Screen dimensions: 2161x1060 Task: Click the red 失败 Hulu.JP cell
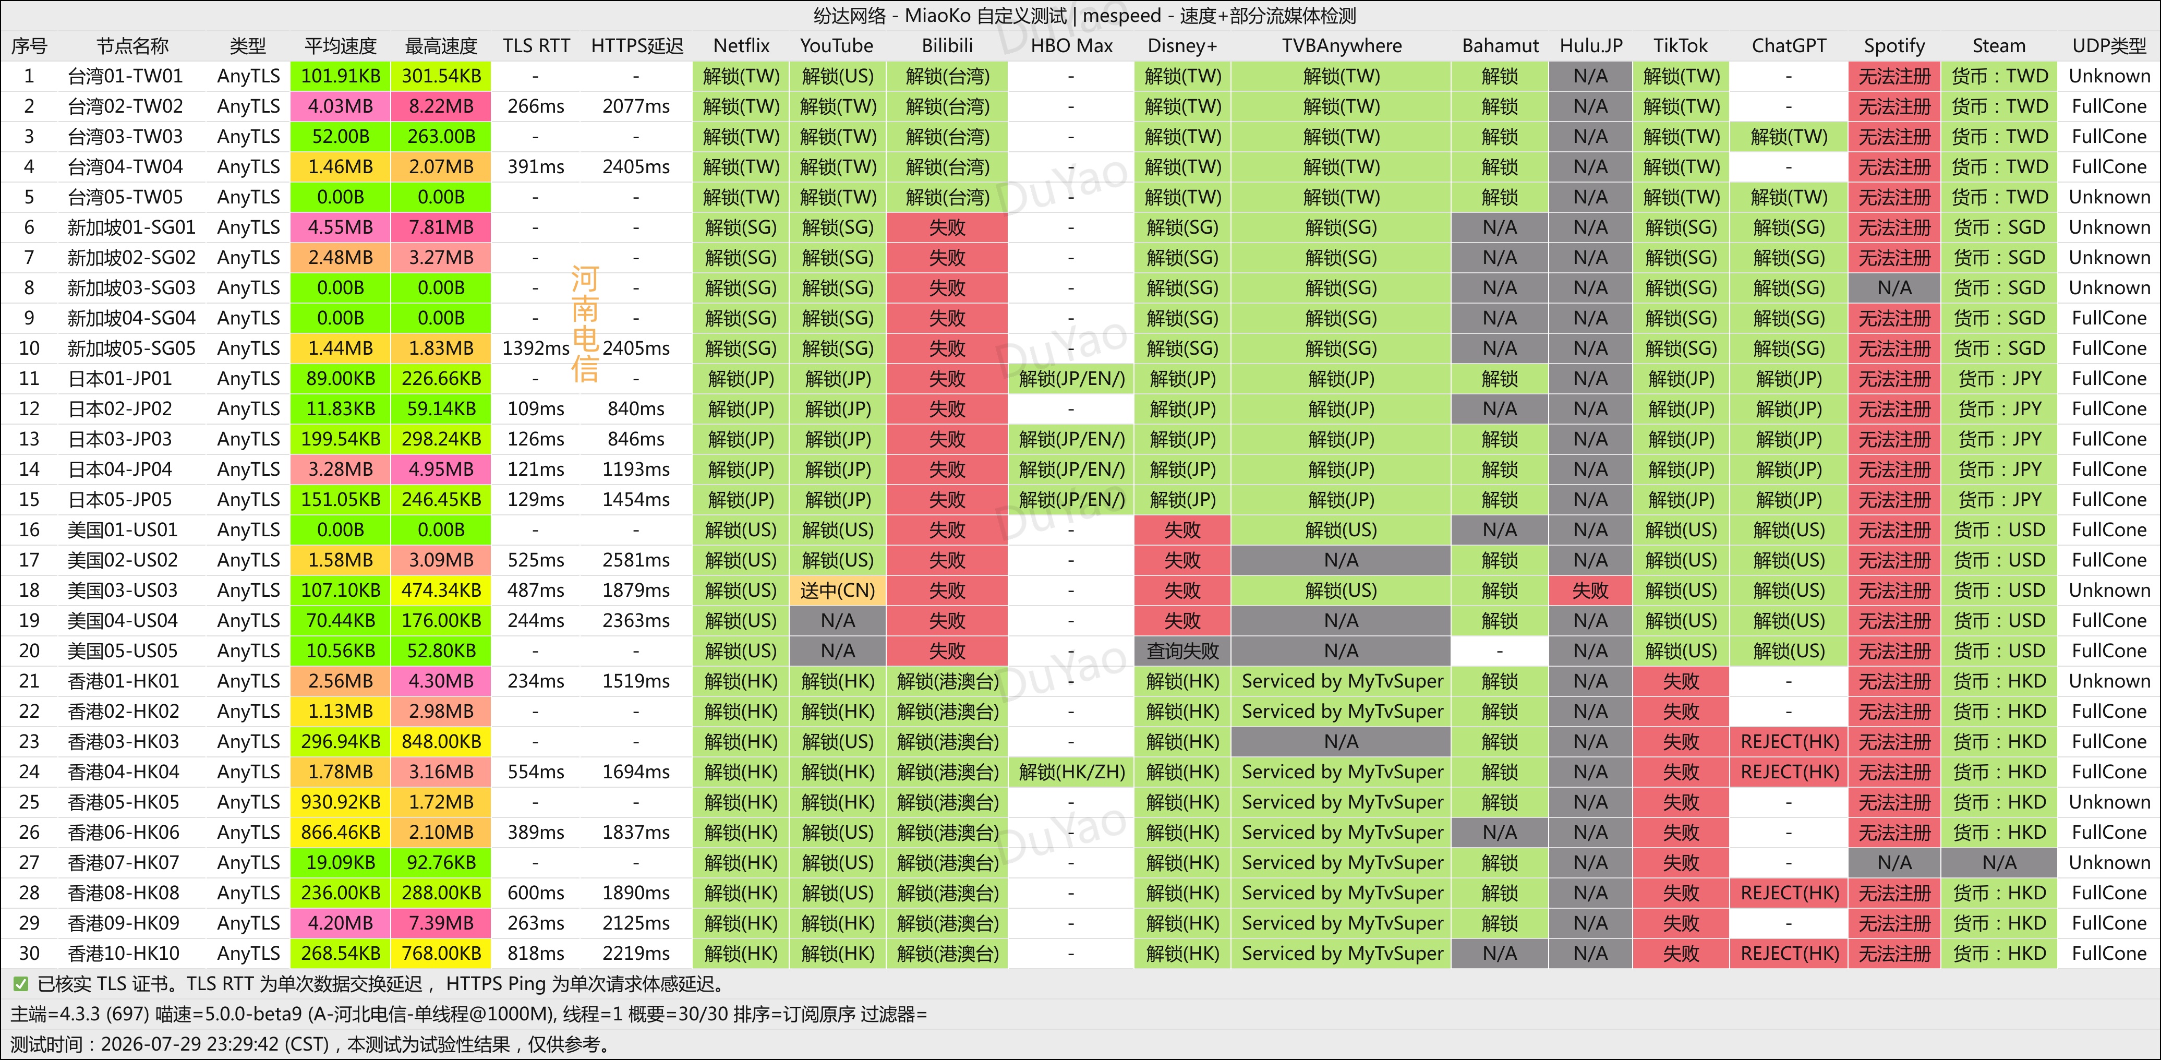coord(1590,591)
